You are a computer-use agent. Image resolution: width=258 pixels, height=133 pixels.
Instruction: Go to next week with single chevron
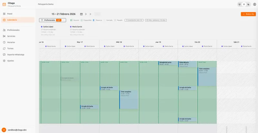pyautogui.click(x=86, y=14)
